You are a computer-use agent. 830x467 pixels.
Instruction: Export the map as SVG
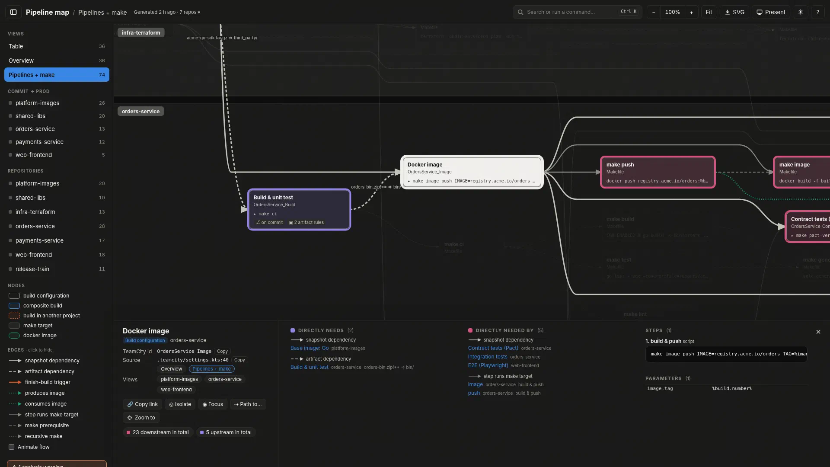(734, 12)
